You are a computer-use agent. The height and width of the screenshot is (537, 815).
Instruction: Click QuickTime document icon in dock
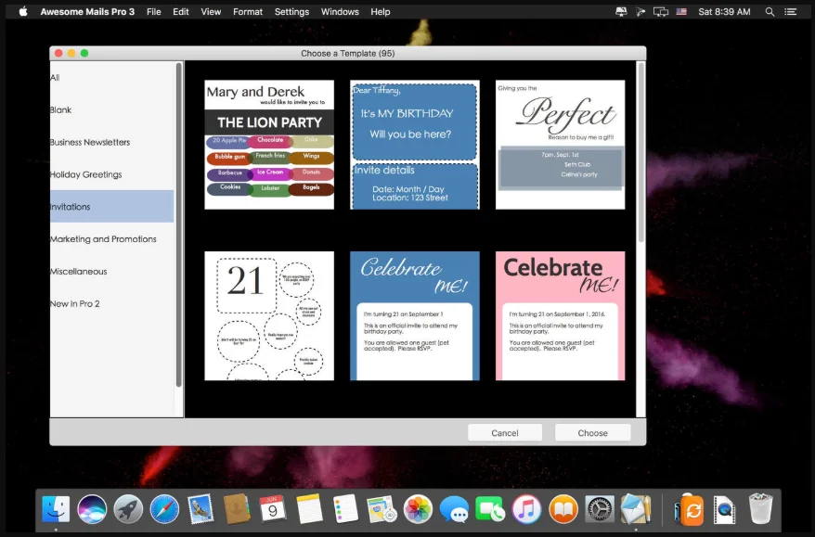[724, 509]
